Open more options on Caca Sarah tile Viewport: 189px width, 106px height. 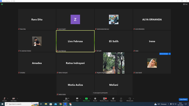(x=170, y=54)
